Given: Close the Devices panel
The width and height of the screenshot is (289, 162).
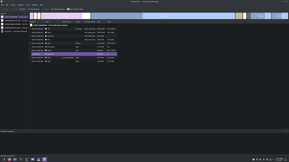Looking at the screenshot, I should pyautogui.click(x=28, y=13).
